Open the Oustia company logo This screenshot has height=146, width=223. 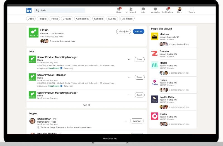coord(155,116)
